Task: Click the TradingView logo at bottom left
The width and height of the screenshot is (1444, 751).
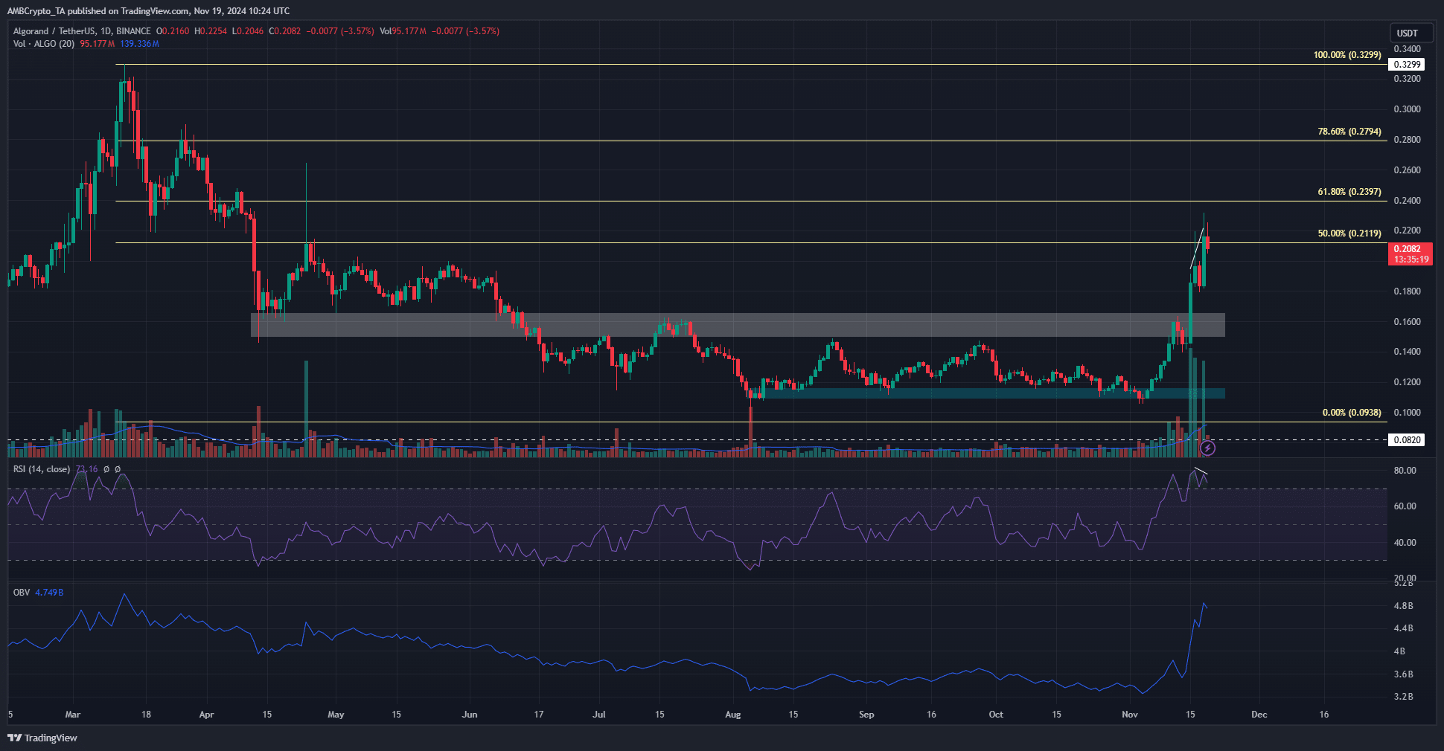Action: (42, 738)
